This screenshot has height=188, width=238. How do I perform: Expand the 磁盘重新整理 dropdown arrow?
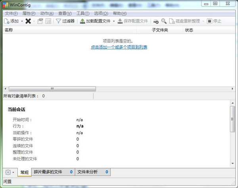point(203,21)
